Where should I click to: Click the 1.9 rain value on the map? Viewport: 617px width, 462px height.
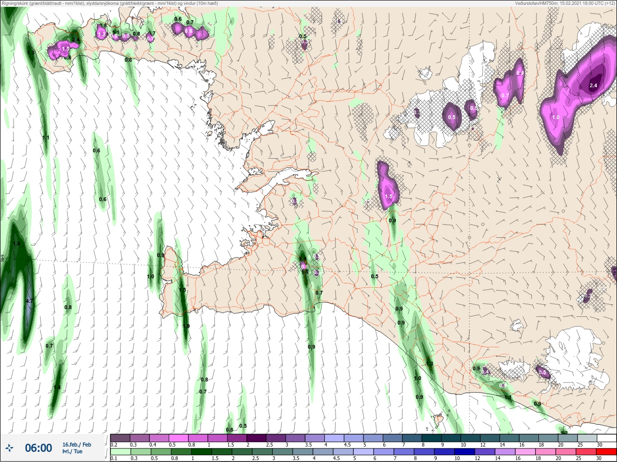(x=186, y=326)
